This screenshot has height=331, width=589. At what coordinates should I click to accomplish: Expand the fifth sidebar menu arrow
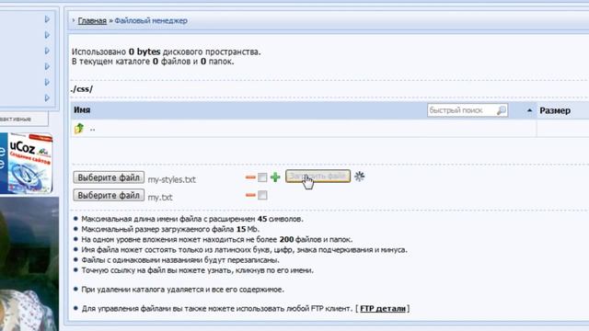coord(47,82)
